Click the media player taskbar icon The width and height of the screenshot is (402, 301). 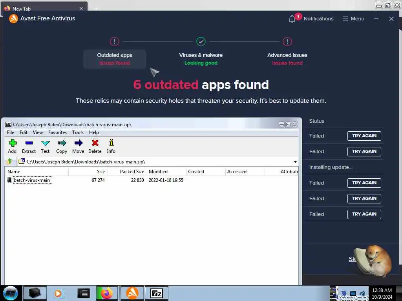58,293
